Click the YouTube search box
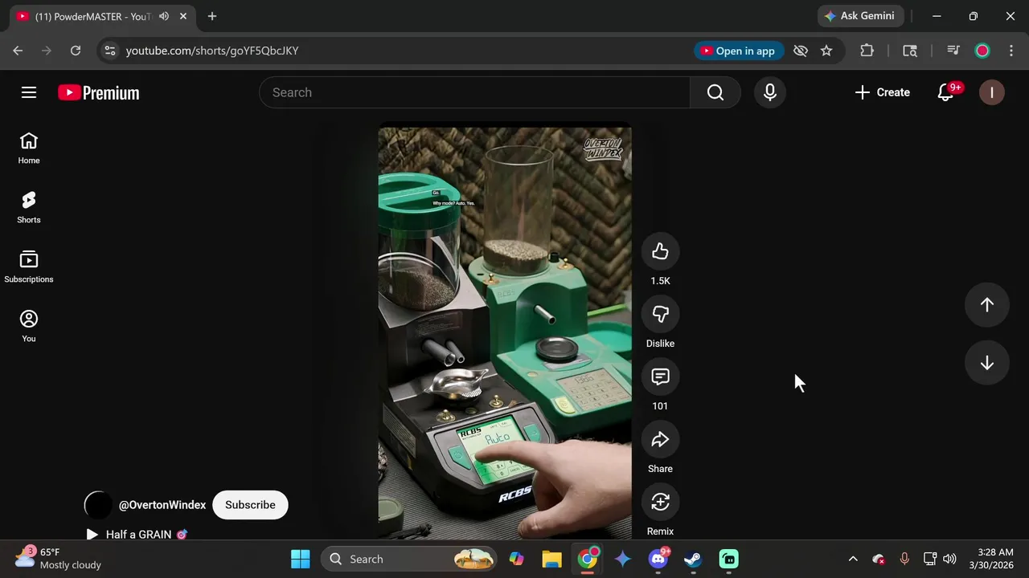Screen dimensions: 1029x578 pyautogui.click(x=474, y=92)
